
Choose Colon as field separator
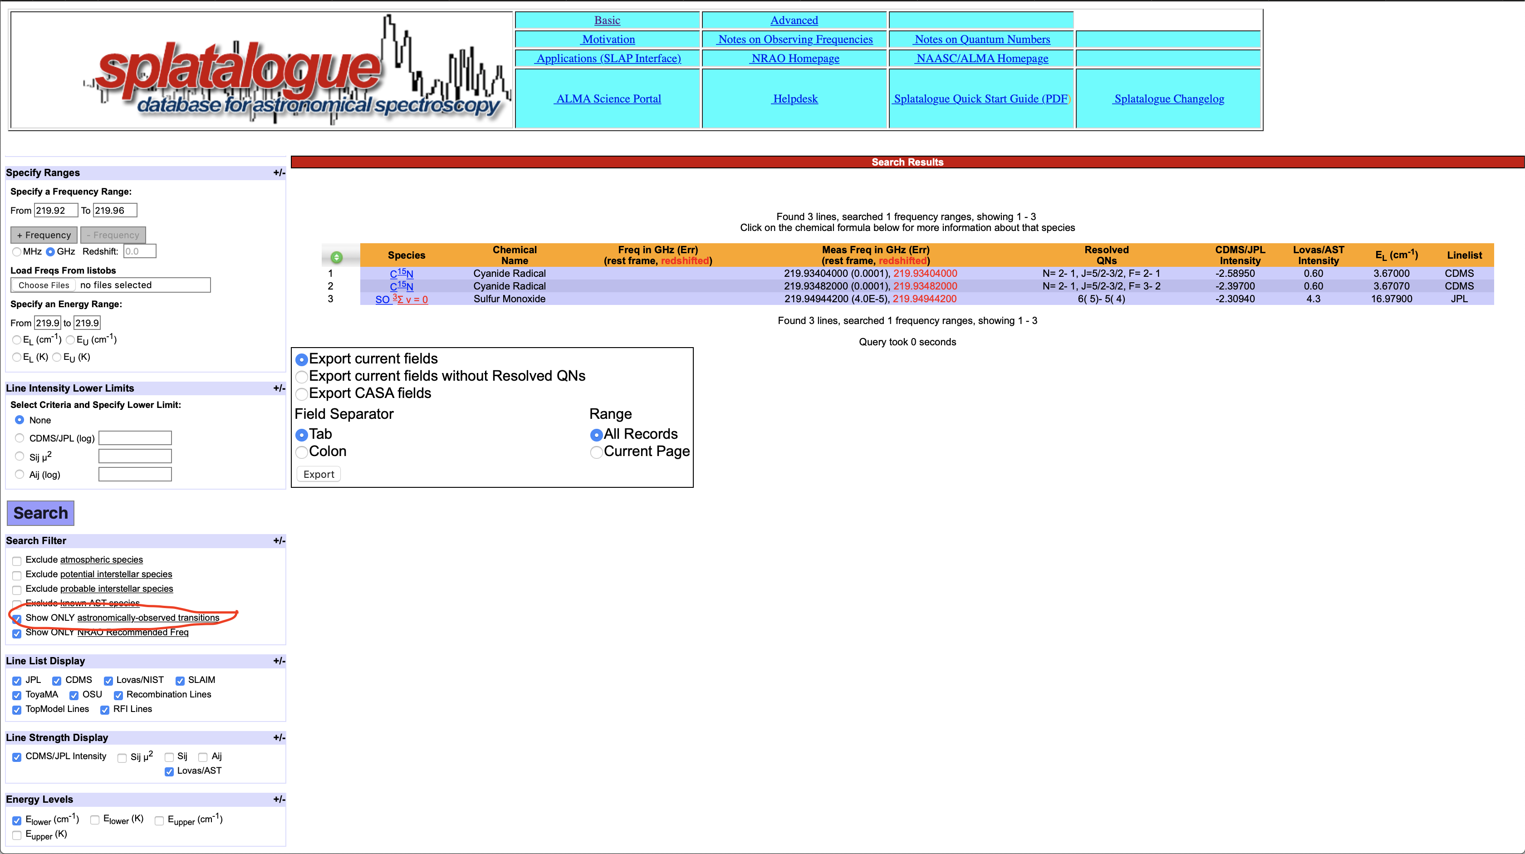click(301, 452)
